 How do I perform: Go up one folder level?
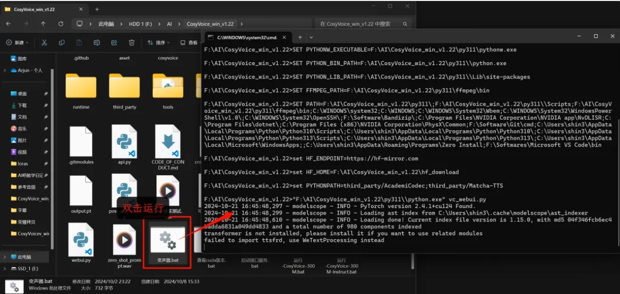43,24
